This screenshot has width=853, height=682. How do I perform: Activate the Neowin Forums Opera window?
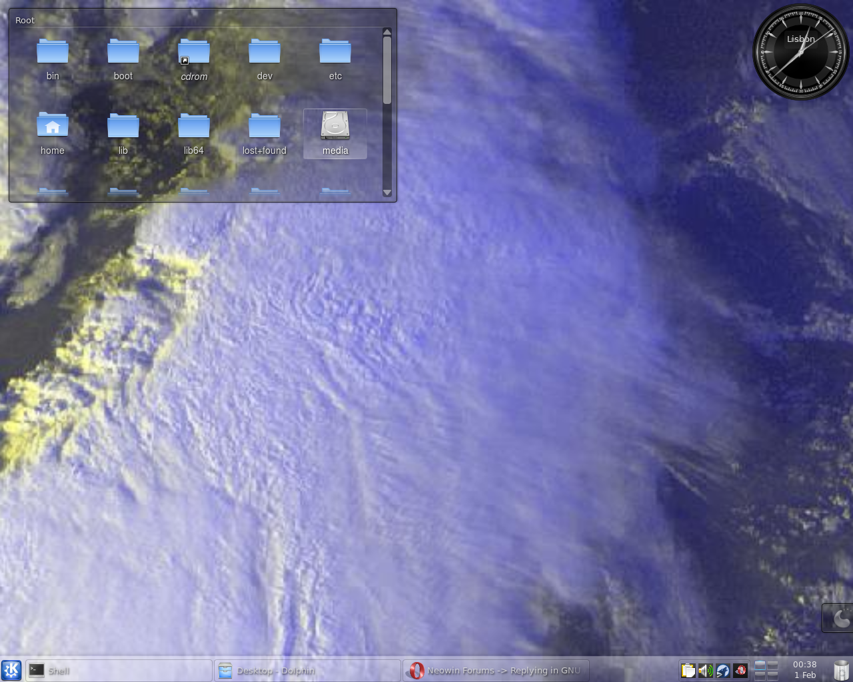pos(496,670)
